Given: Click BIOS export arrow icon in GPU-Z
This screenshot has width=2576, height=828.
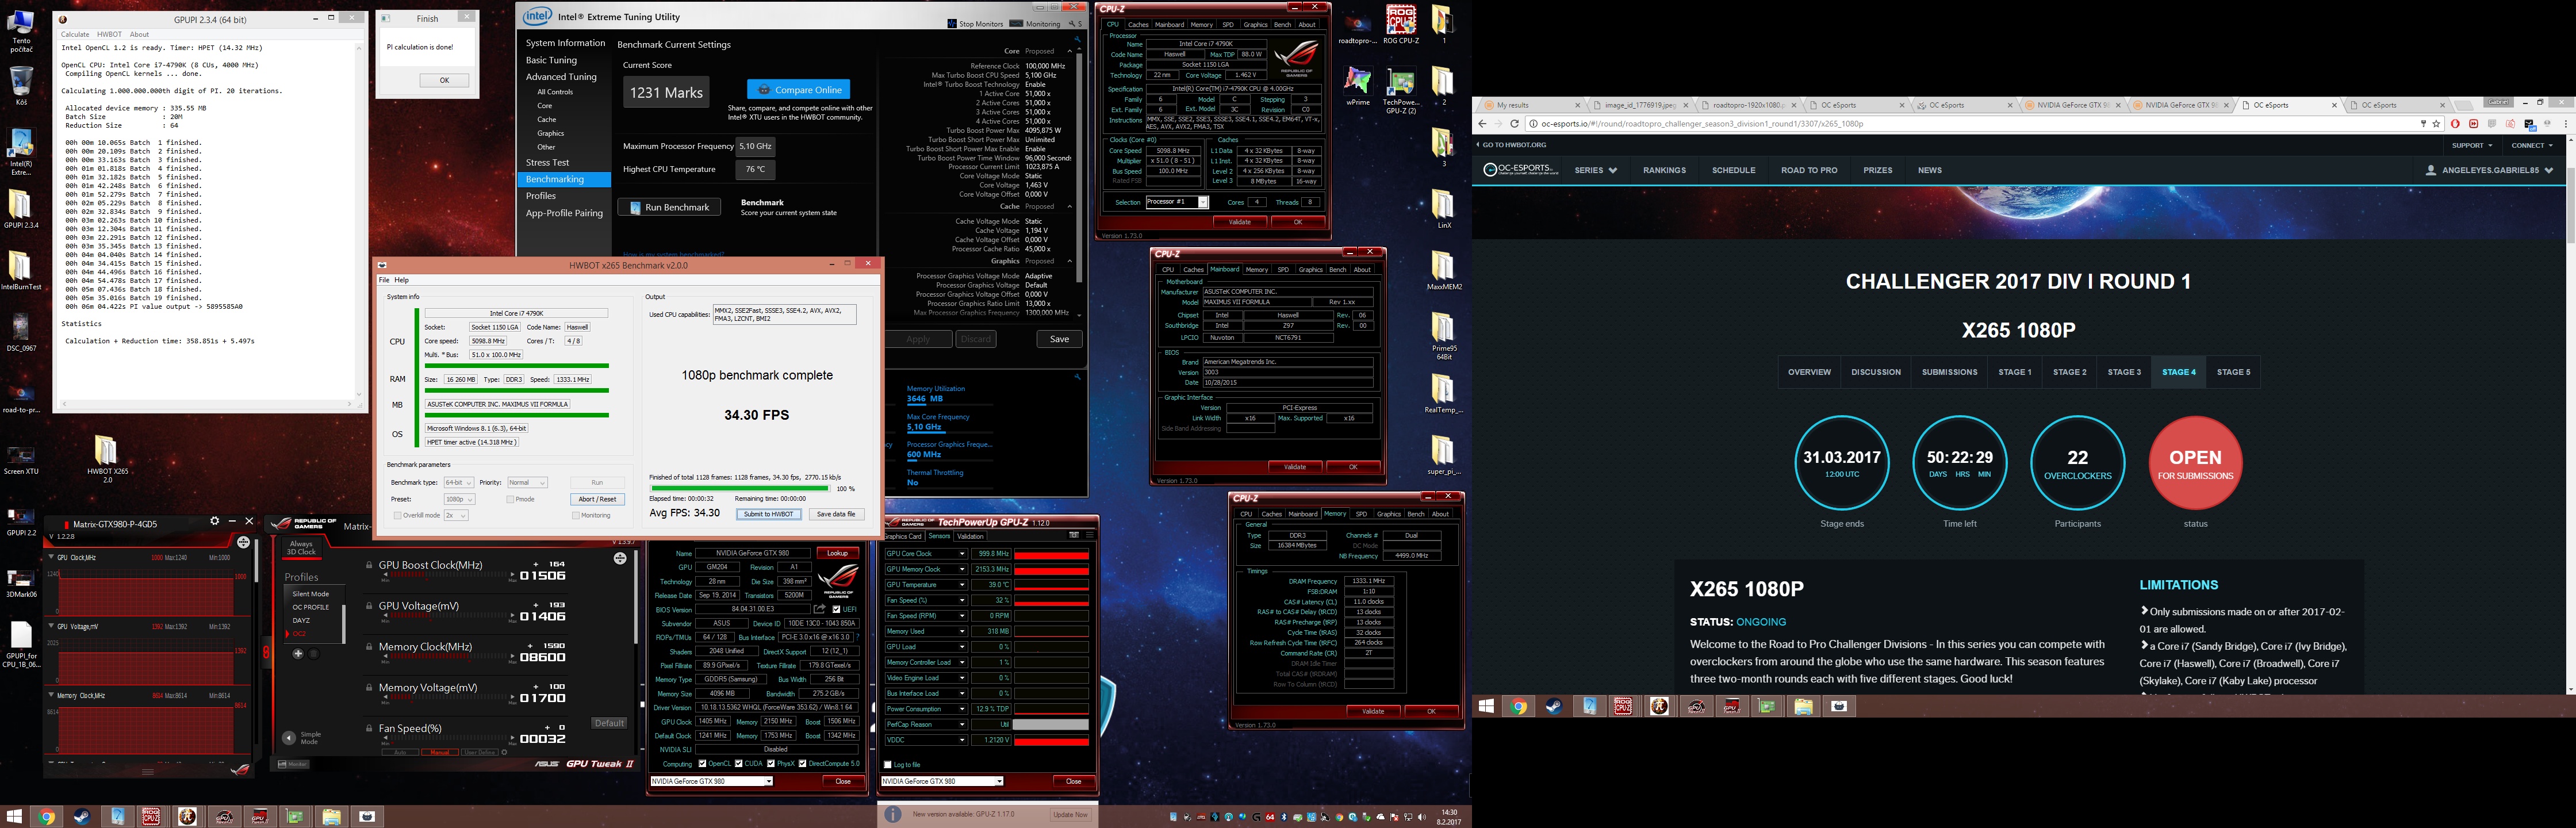Looking at the screenshot, I should pos(820,609).
